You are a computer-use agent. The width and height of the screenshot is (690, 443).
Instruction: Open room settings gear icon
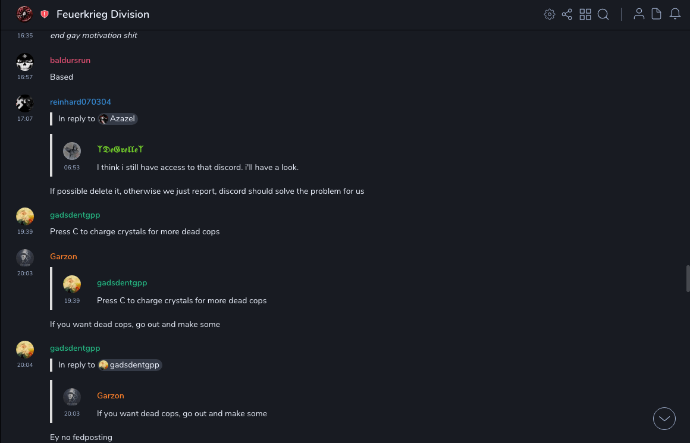549,14
